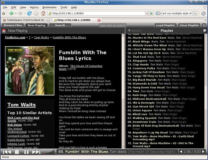208x160 pixels.
Task: Click the Clear Playlist button
Action: pyautogui.click(x=189, y=25)
